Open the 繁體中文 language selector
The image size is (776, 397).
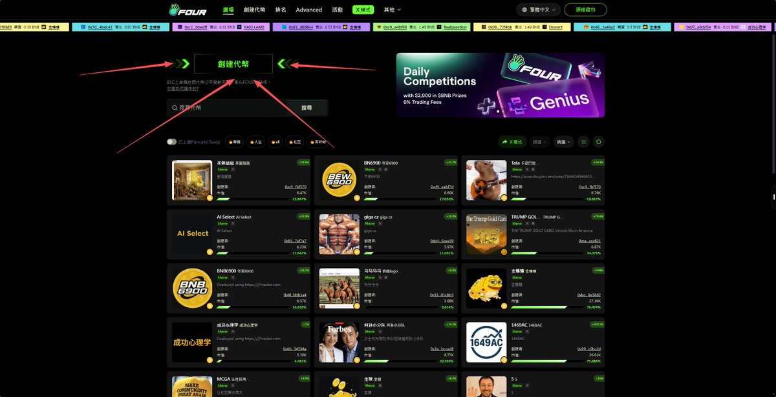[538, 10]
